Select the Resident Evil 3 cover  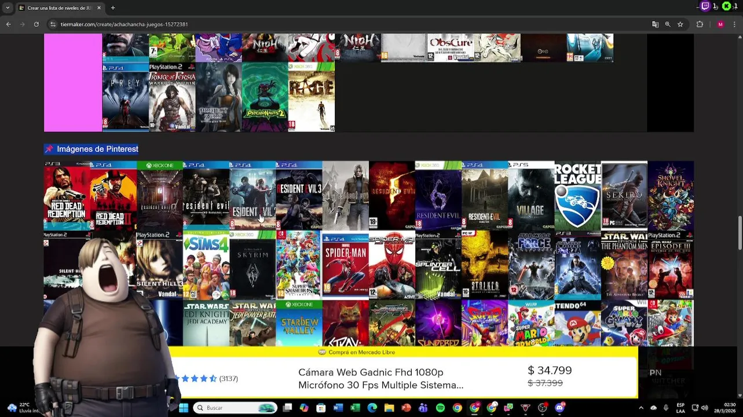click(299, 196)
